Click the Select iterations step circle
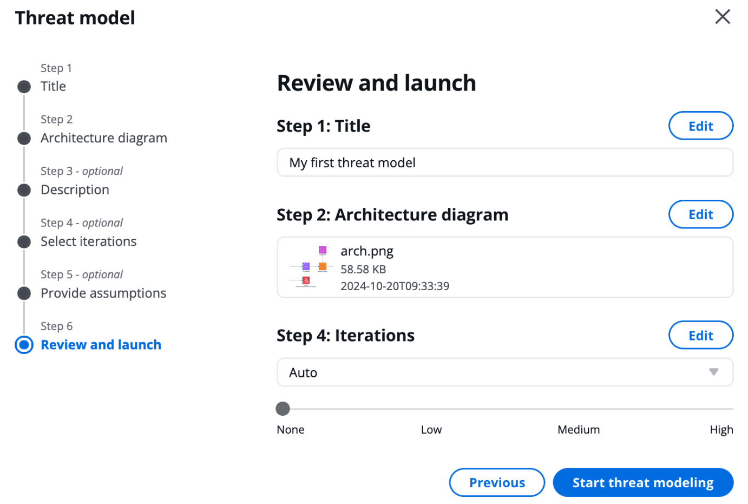Viewport: 748px width, 504px height. 24,242
